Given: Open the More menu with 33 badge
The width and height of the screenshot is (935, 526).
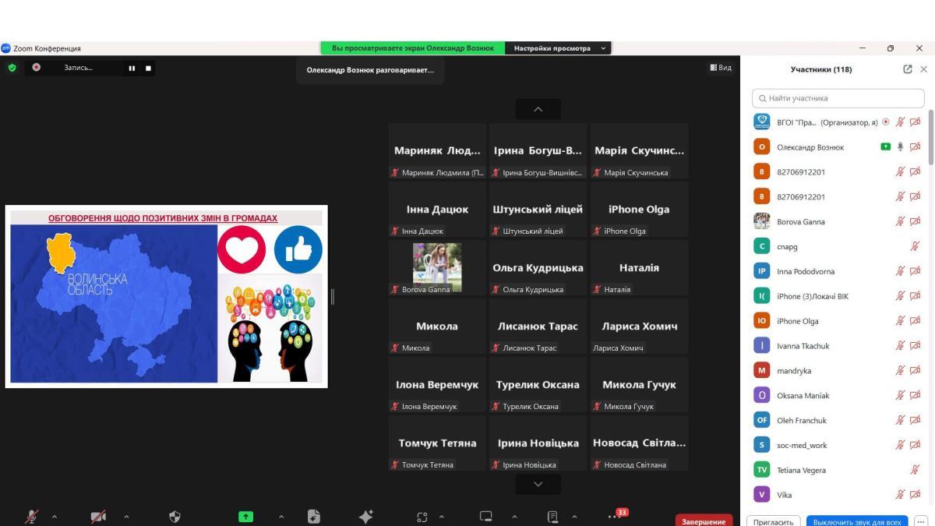Looking at the screenshot, I should pos(614,516).
